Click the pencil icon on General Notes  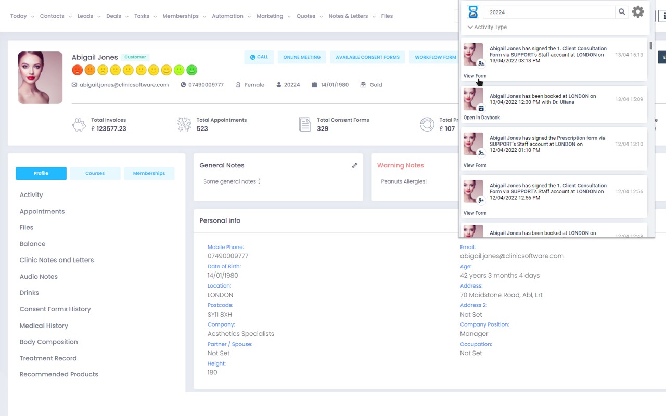tap(354, 165)
